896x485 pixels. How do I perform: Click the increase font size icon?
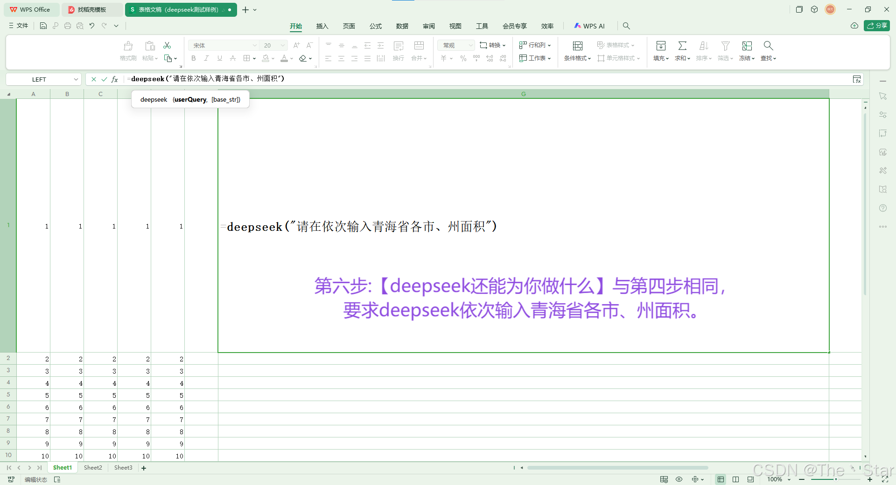[296, 45]
